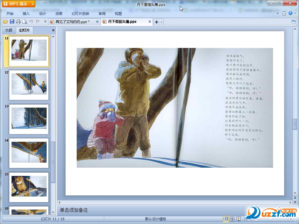
Task: Click the window arrangement icon at right of the tab bar
Action: point(293,22)
